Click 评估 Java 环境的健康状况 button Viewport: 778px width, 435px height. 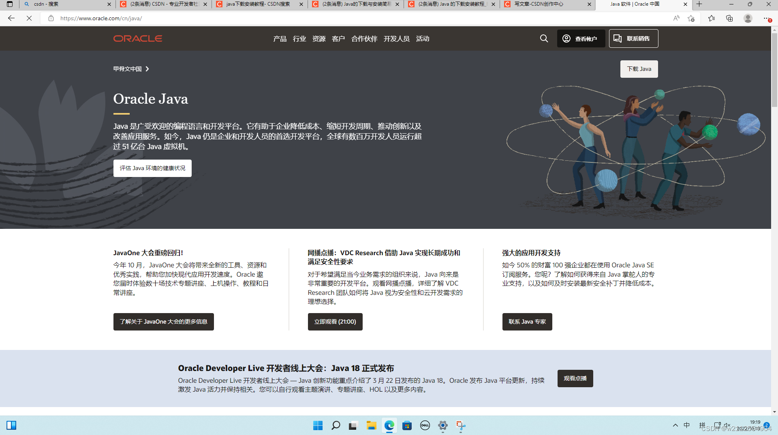(152, 168)
